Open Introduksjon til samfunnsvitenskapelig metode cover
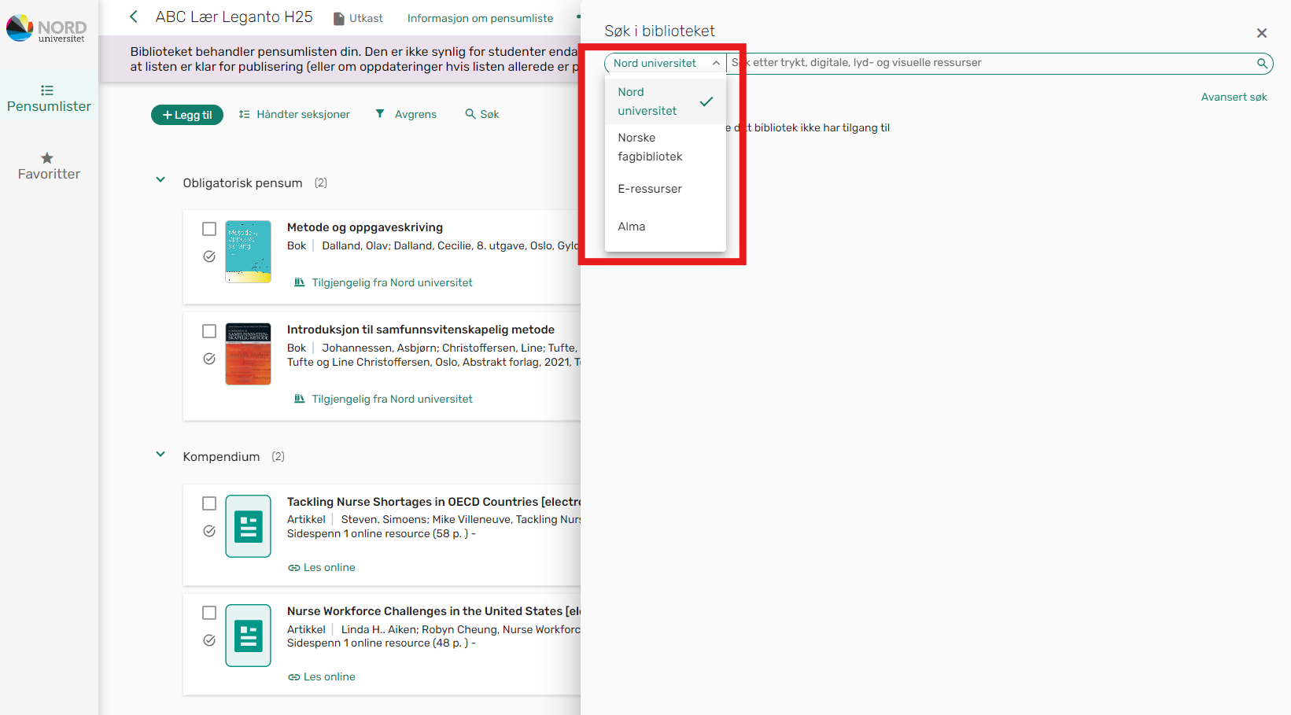The image size is (1291, 715). pos(249,354)
